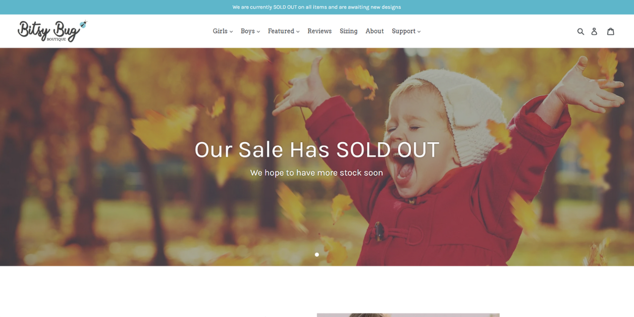Expand the Boys dropdown menu
Viewport: 634px width, 317px height.
250,31
